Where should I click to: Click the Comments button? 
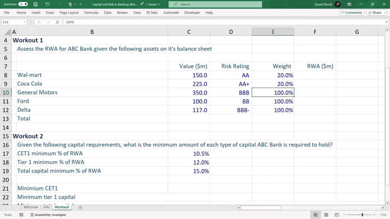[351, 13]
